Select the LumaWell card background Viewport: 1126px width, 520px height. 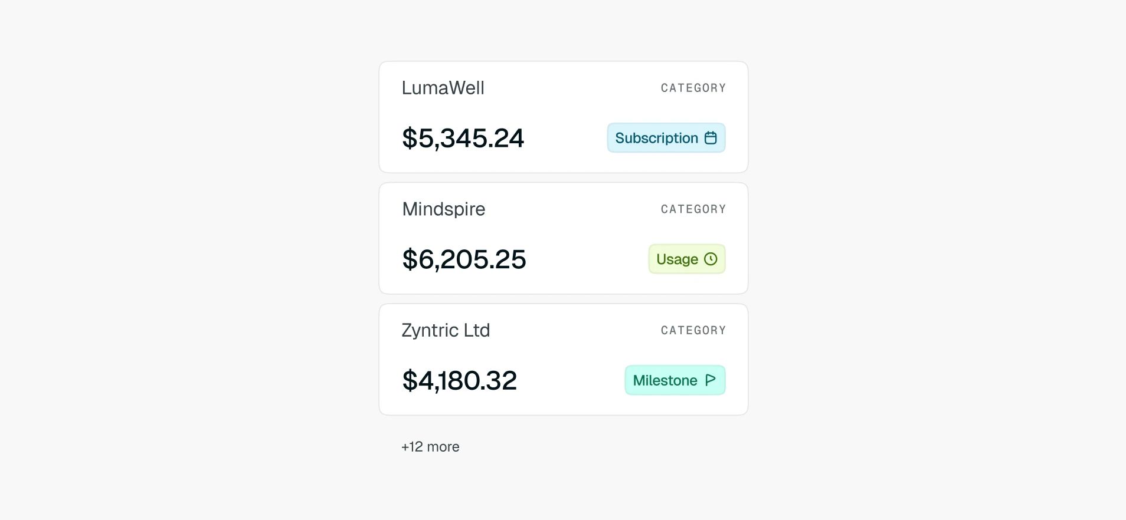(x=564, y=117)
